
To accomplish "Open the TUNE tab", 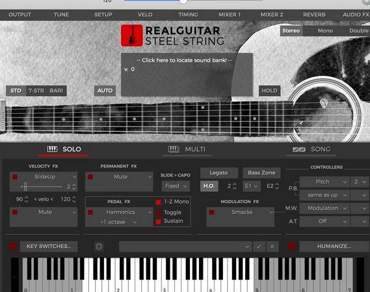I will click(61, 14).
